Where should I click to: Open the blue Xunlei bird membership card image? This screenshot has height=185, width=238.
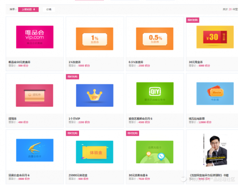[x=35, y=150]
